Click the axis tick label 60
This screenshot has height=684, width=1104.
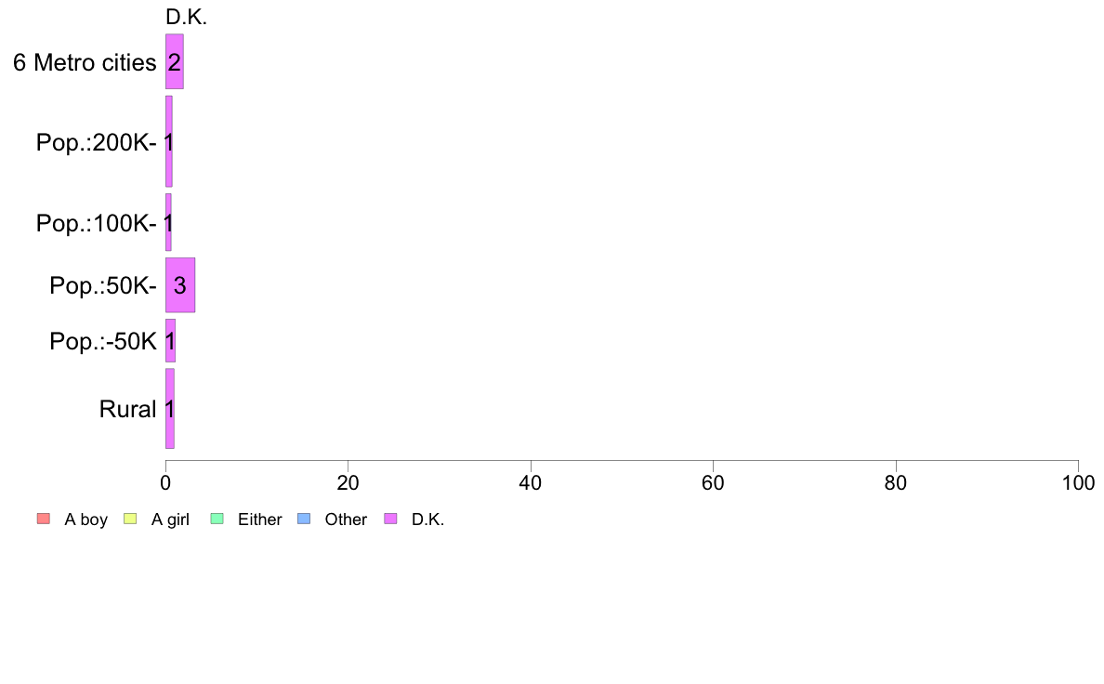point(714,482)
